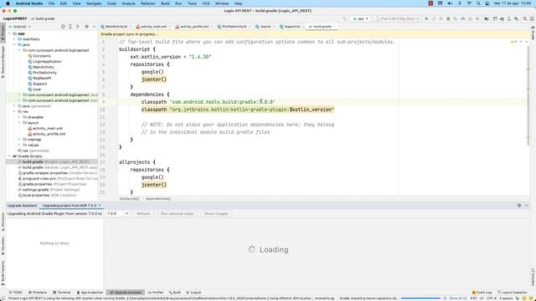Open macOS Spotlight search

478,3
